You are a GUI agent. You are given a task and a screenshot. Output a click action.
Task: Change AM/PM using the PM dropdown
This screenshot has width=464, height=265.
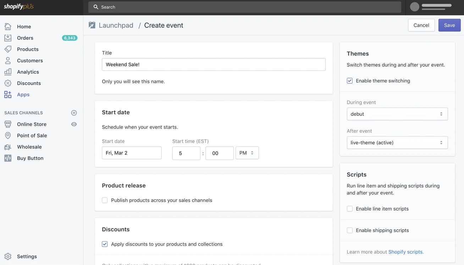pyautogui.click(x=247, y=153)
